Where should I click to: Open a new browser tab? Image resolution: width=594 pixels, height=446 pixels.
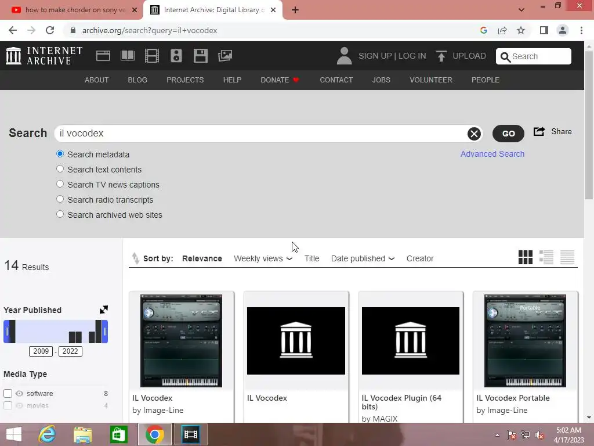pos(295,10)
